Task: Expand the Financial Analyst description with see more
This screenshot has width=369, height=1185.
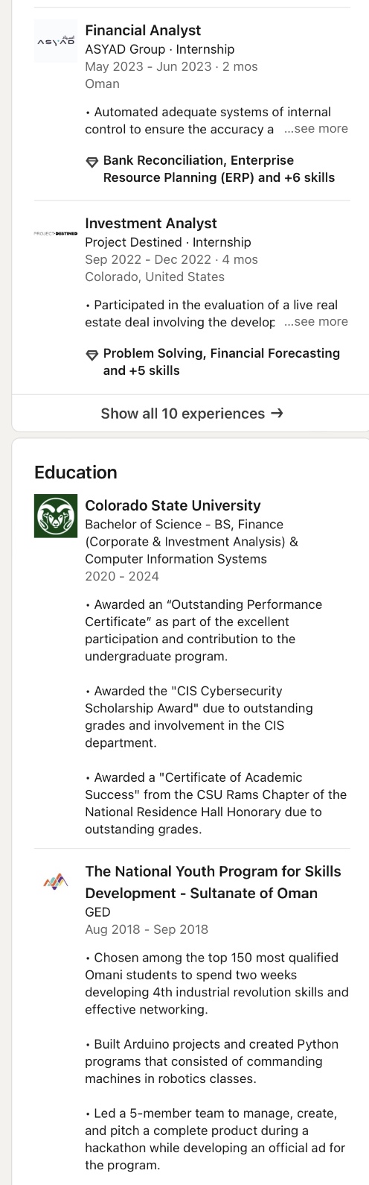Action: 316,129
